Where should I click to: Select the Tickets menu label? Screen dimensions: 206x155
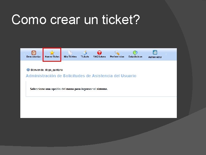[x=85, y=57]
